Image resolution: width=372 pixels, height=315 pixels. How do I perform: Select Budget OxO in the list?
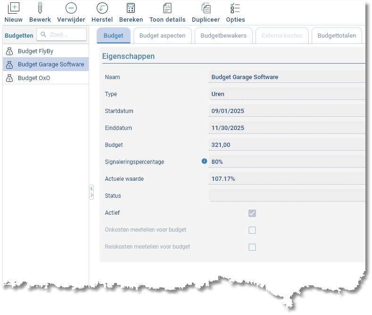pos(46,78)
